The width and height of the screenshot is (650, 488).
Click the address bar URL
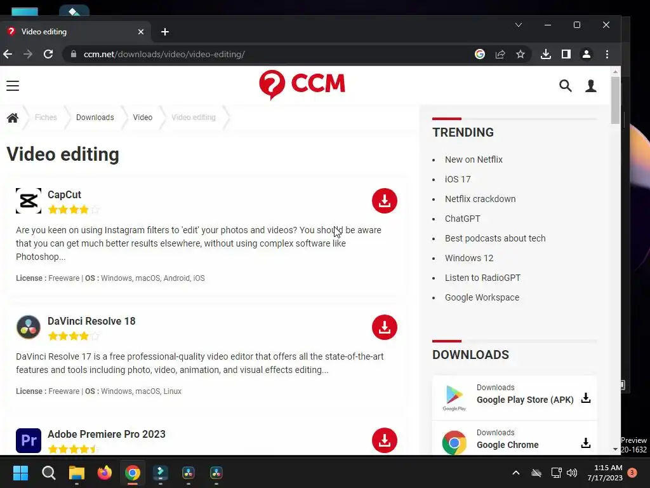click(x=164, y=54)
